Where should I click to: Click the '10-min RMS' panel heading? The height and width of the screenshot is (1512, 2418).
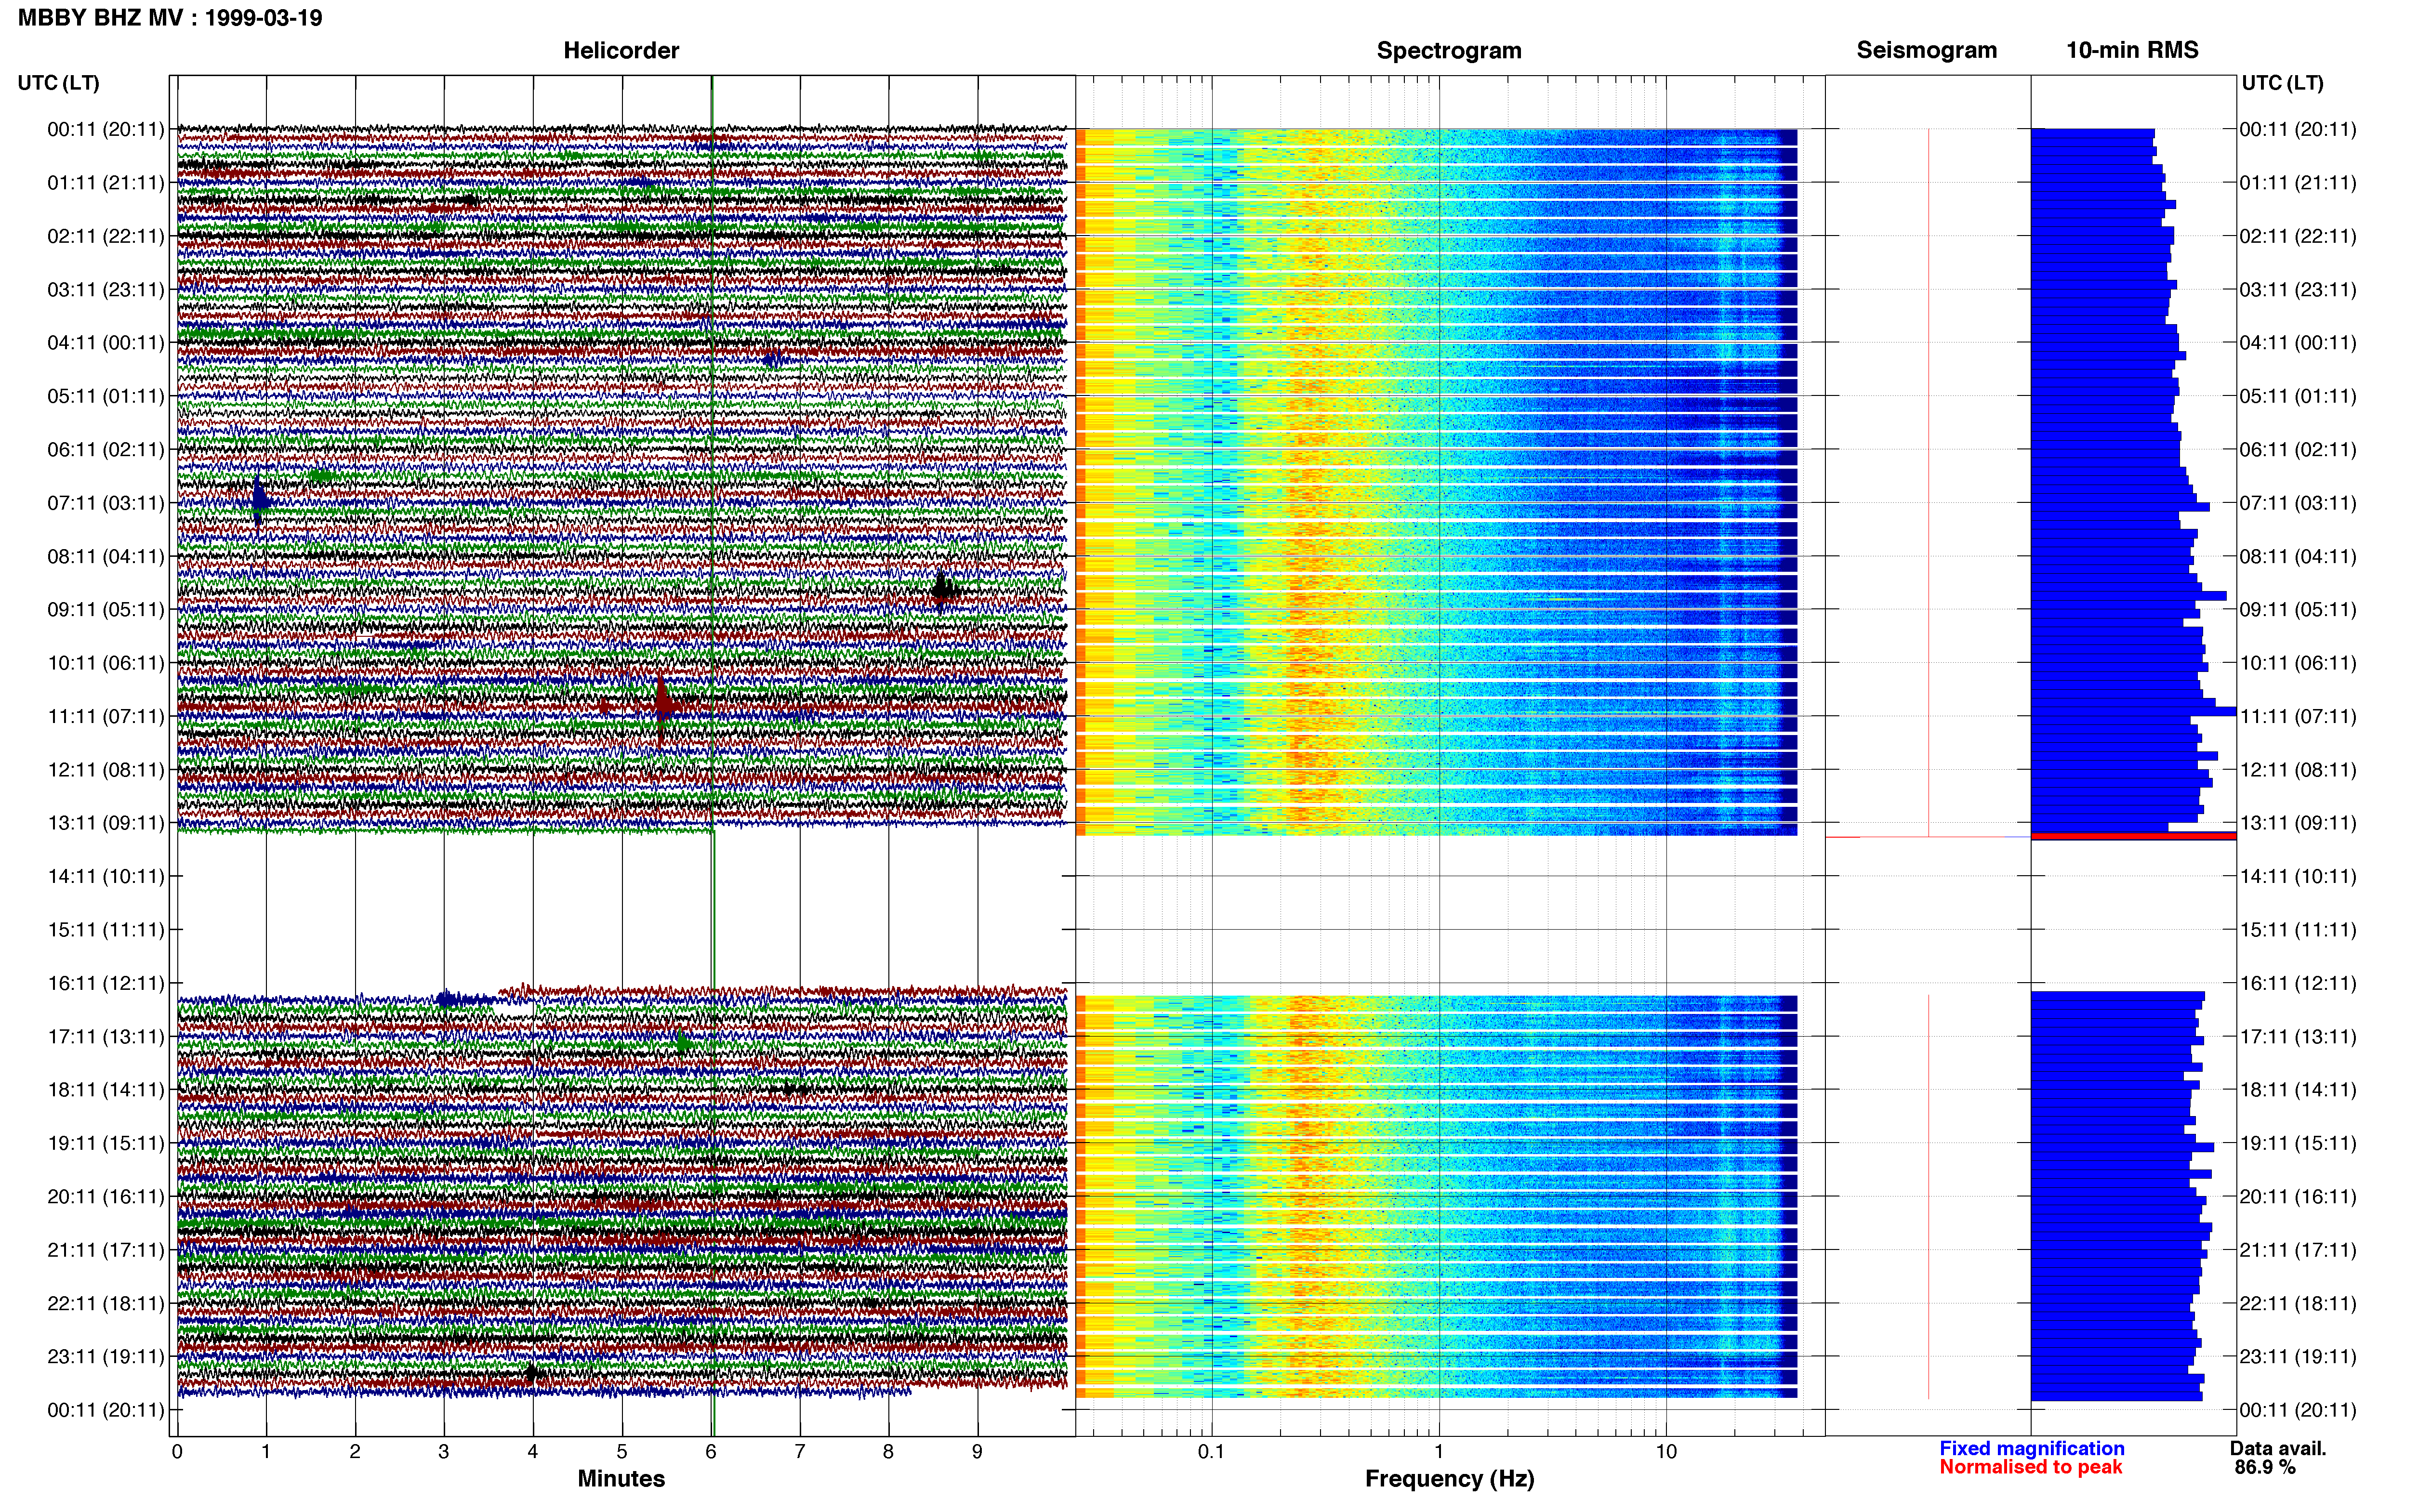tap(2132, 50)
